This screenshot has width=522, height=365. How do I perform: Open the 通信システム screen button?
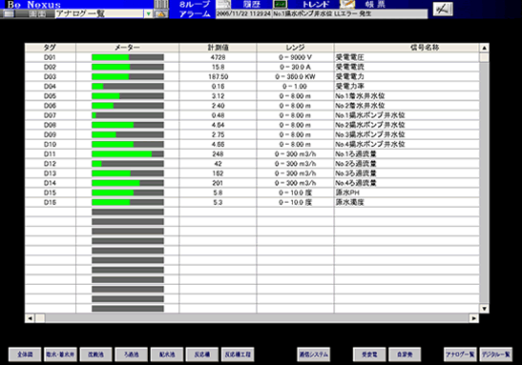pos(314,355)
